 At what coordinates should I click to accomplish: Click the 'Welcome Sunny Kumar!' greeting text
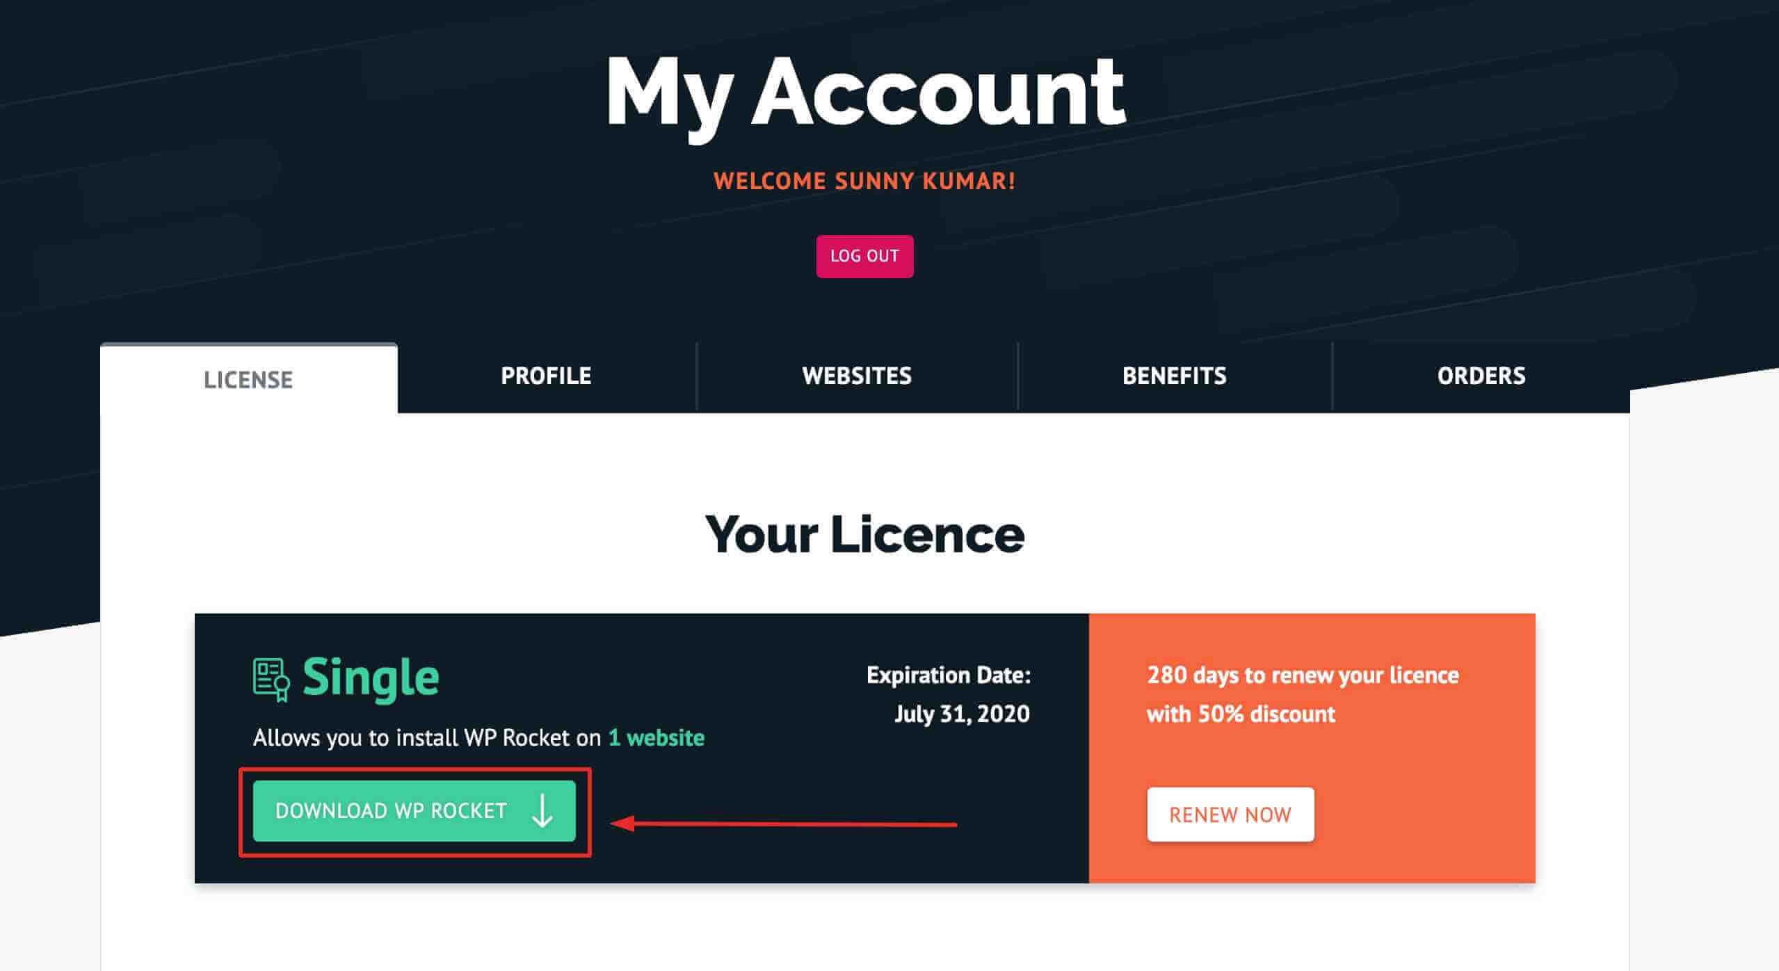click(x=864, y=182)
